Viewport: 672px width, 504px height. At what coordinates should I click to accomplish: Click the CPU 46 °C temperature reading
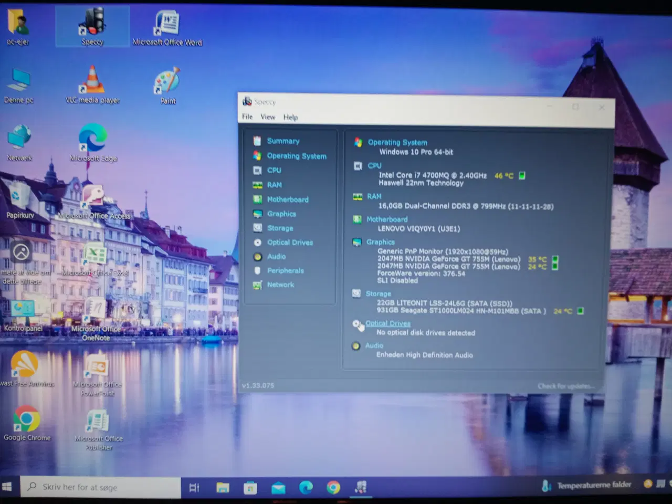[x=504, y=176]
